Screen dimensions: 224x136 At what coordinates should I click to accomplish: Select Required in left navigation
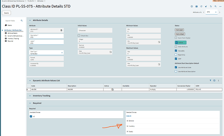10,41
